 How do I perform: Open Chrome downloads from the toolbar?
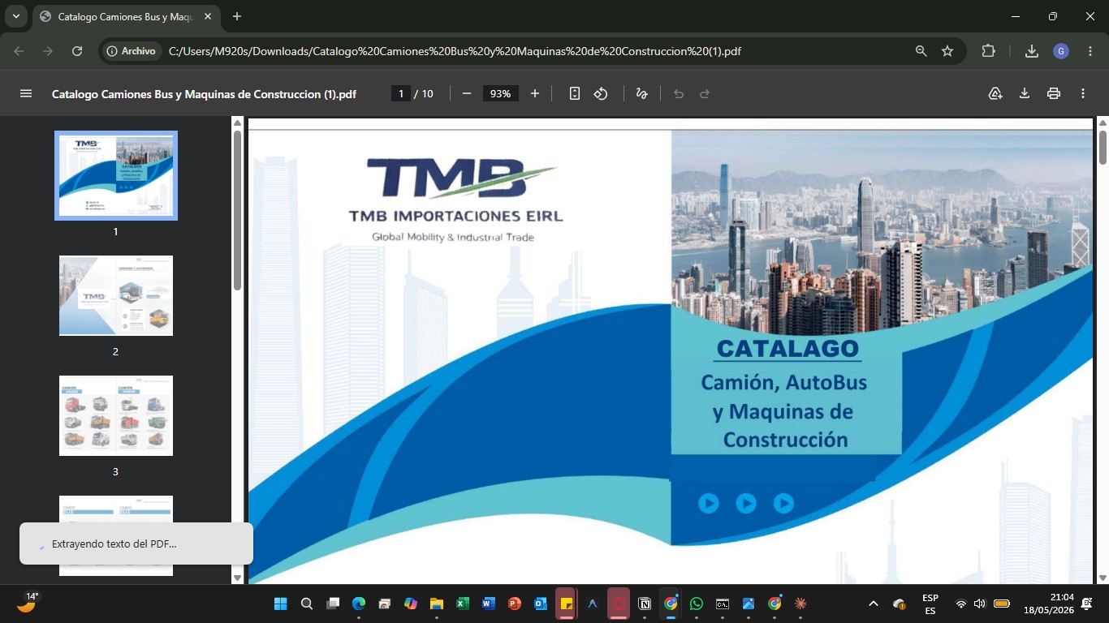(1032, 51)
